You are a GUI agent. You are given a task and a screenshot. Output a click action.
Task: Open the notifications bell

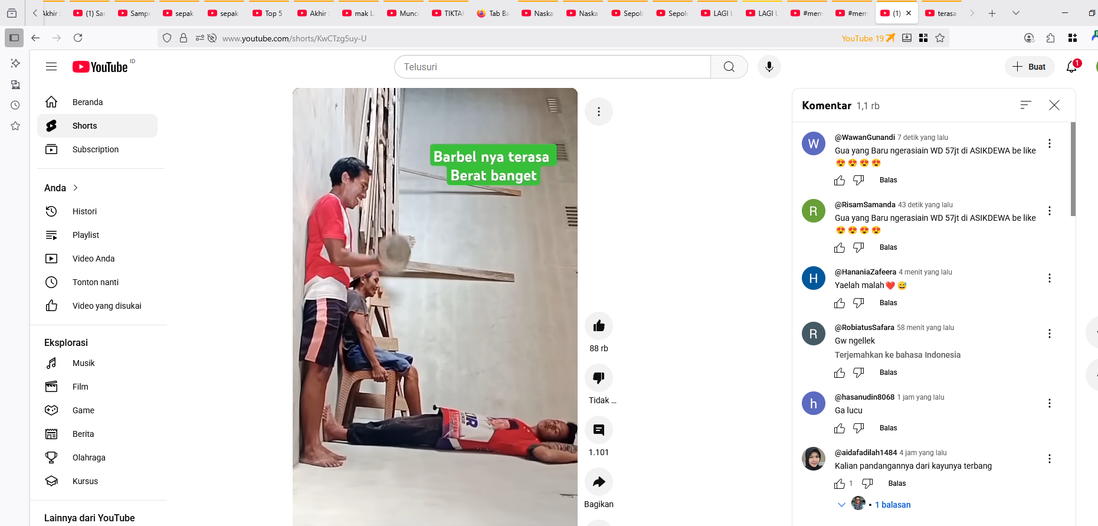[x=1072, y=67]
